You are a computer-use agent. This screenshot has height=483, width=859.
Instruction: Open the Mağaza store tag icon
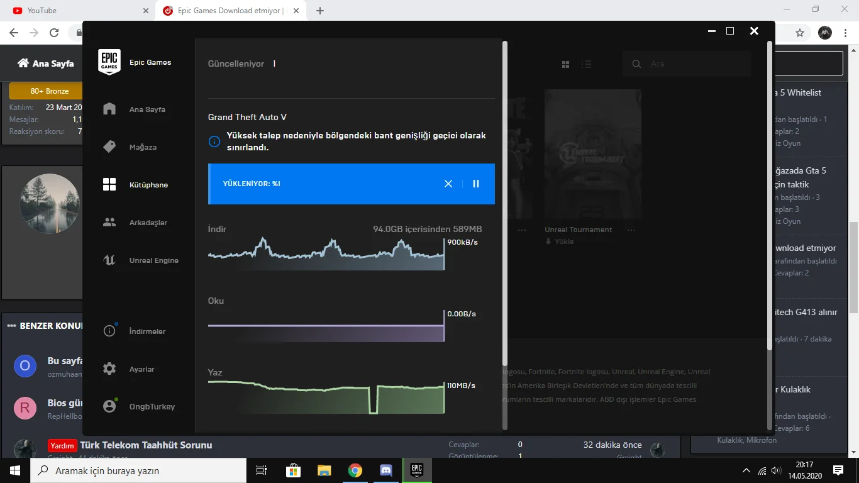pos(109,147)
